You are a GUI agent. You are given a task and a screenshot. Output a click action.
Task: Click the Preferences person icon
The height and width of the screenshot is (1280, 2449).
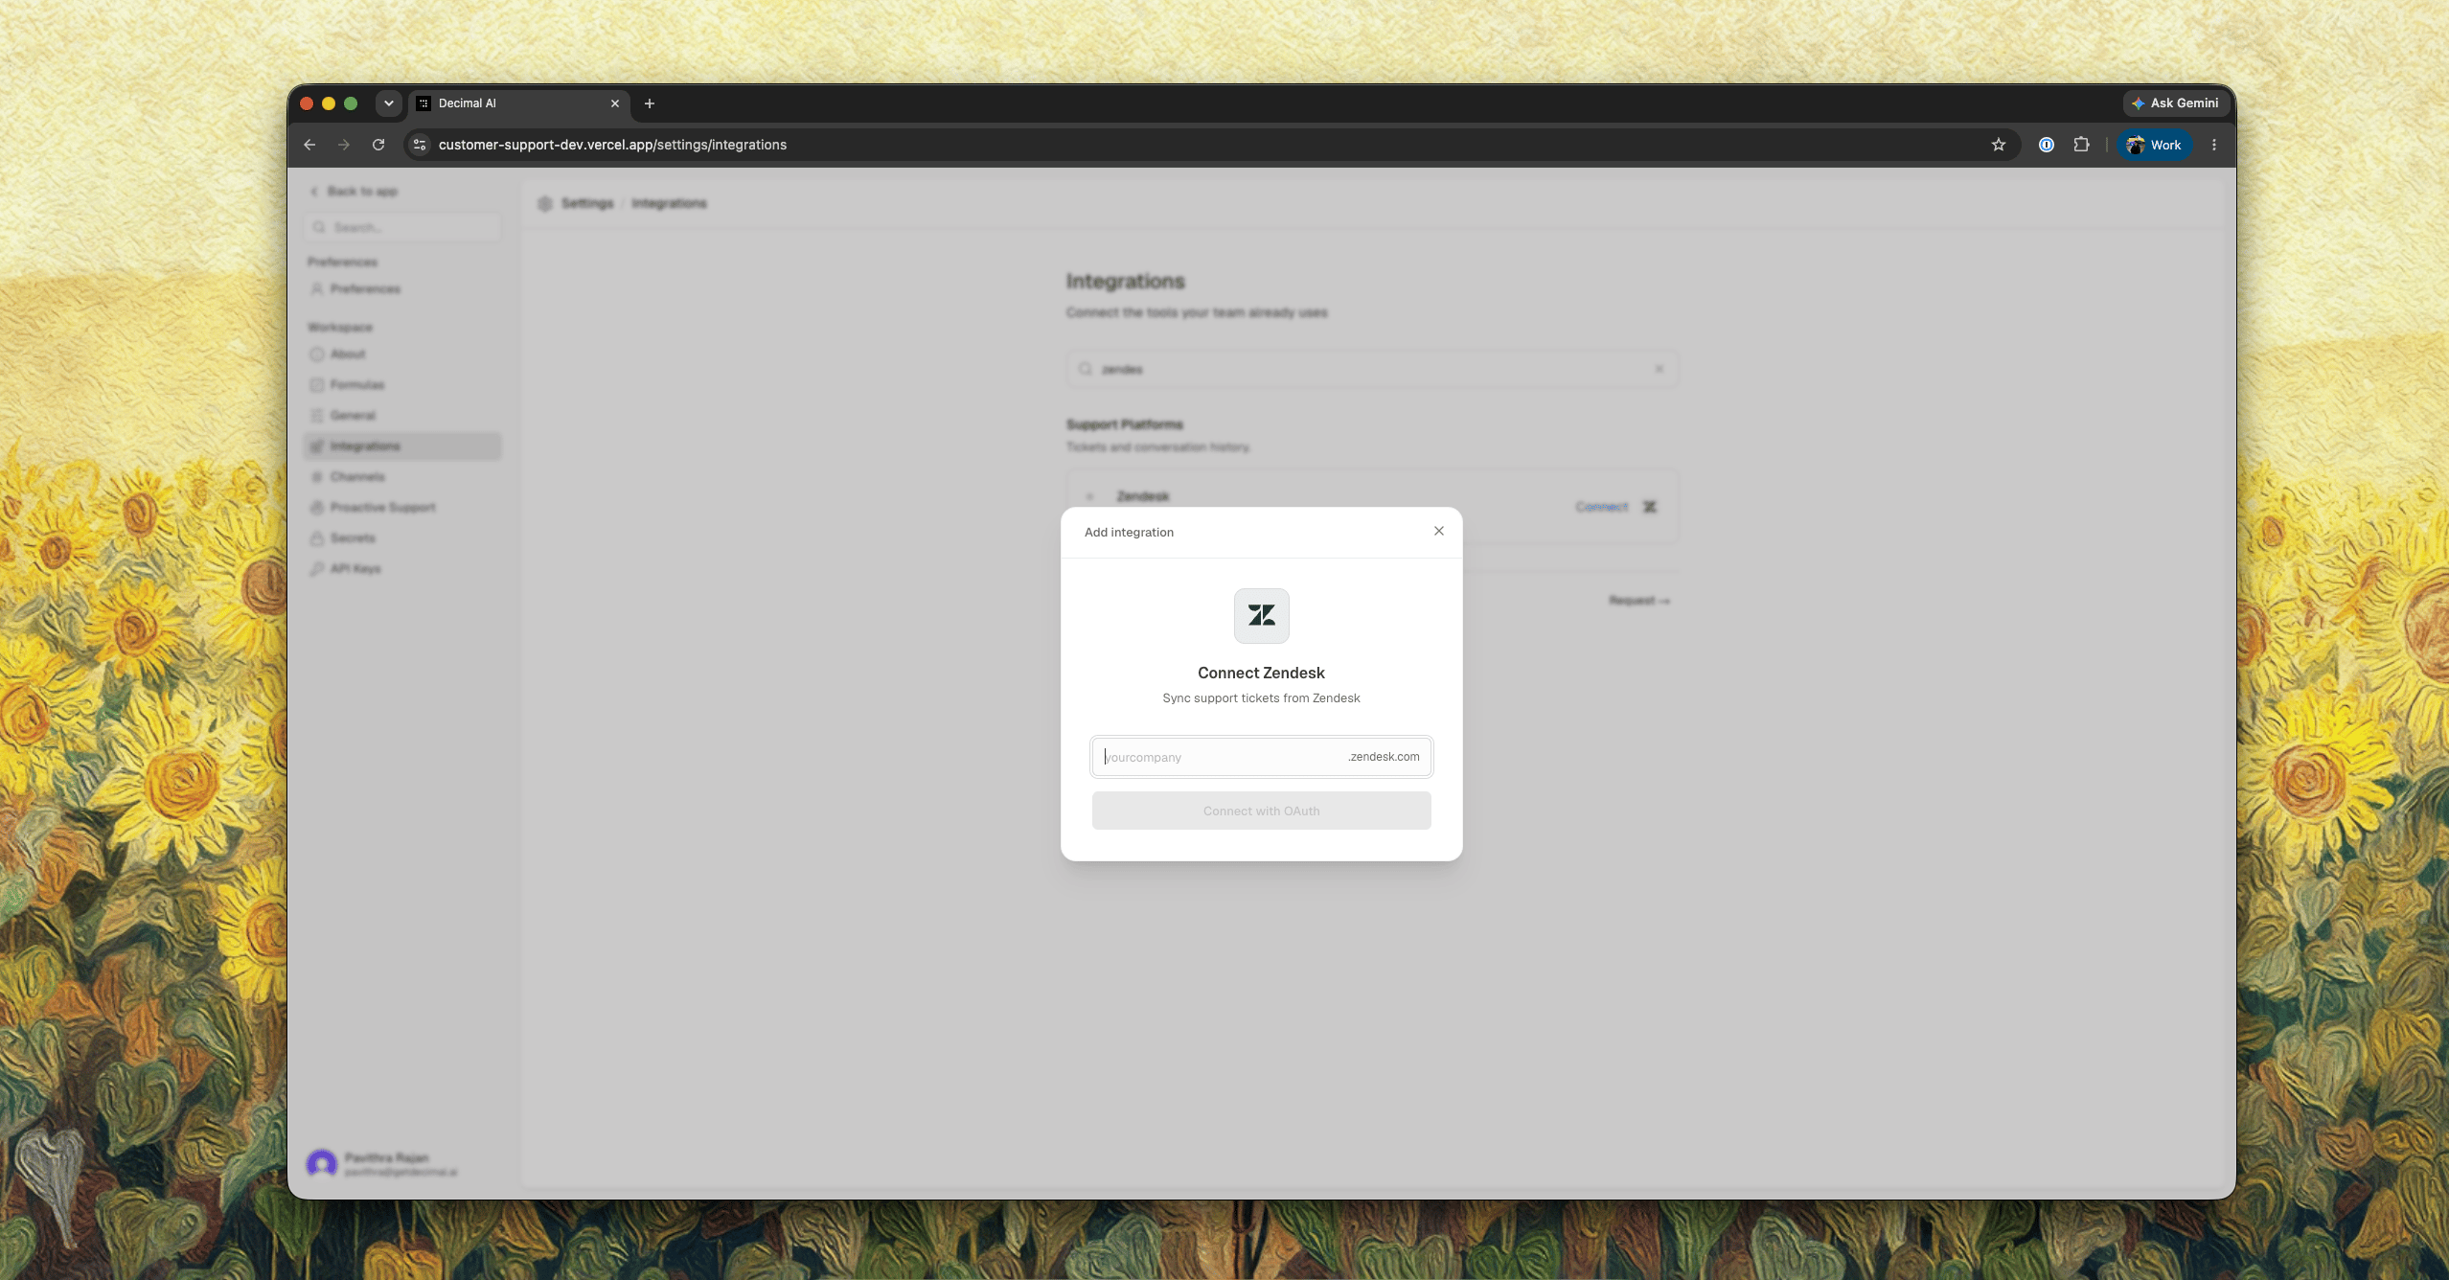click(316, 289)
